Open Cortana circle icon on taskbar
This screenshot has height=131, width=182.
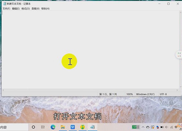[x=33, y=127]
